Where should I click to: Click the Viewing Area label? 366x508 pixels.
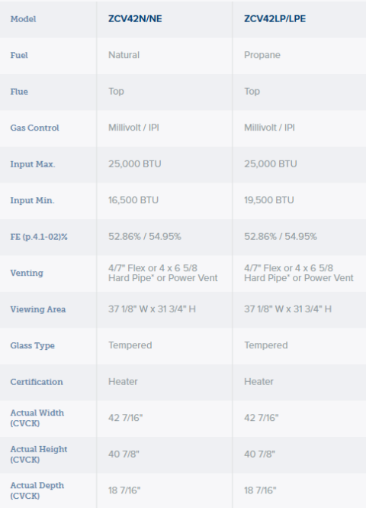click(38, 309)
